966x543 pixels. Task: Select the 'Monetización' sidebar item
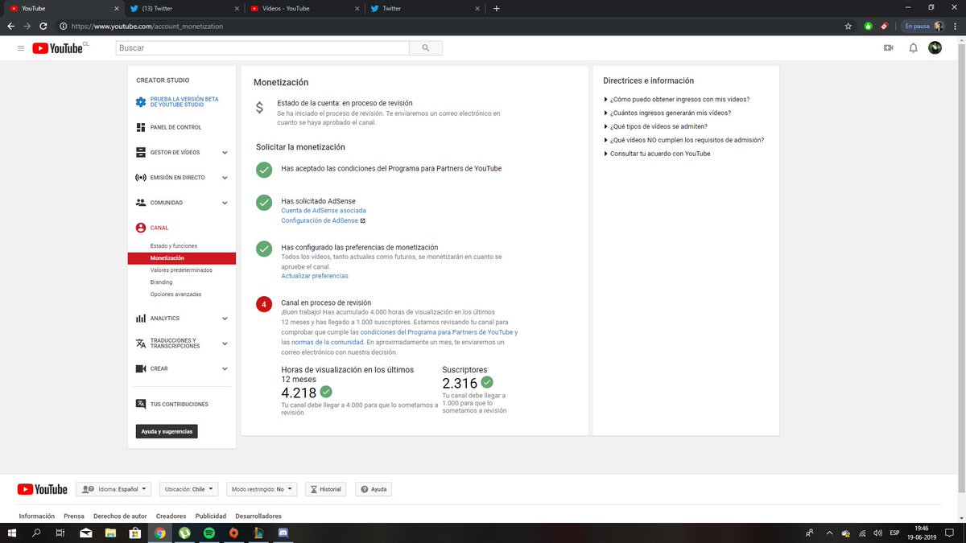(181, 258)
